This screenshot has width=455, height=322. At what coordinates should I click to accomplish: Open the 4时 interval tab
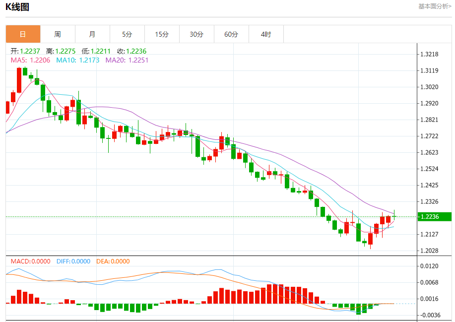tap(266, 34)
